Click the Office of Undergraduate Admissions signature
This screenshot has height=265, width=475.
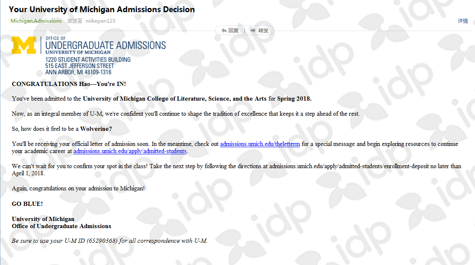61,226
